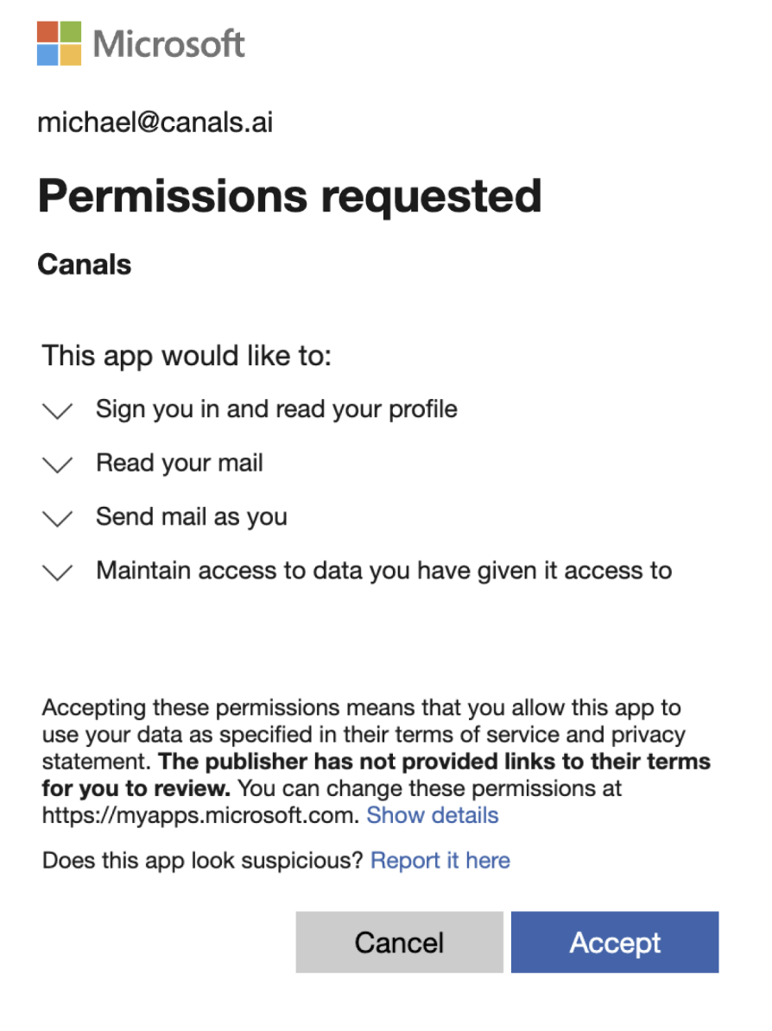772x1031 pixels.
Task: Click the https://myapps.microsoft.com URL text
Action: (x=200, y=815)
